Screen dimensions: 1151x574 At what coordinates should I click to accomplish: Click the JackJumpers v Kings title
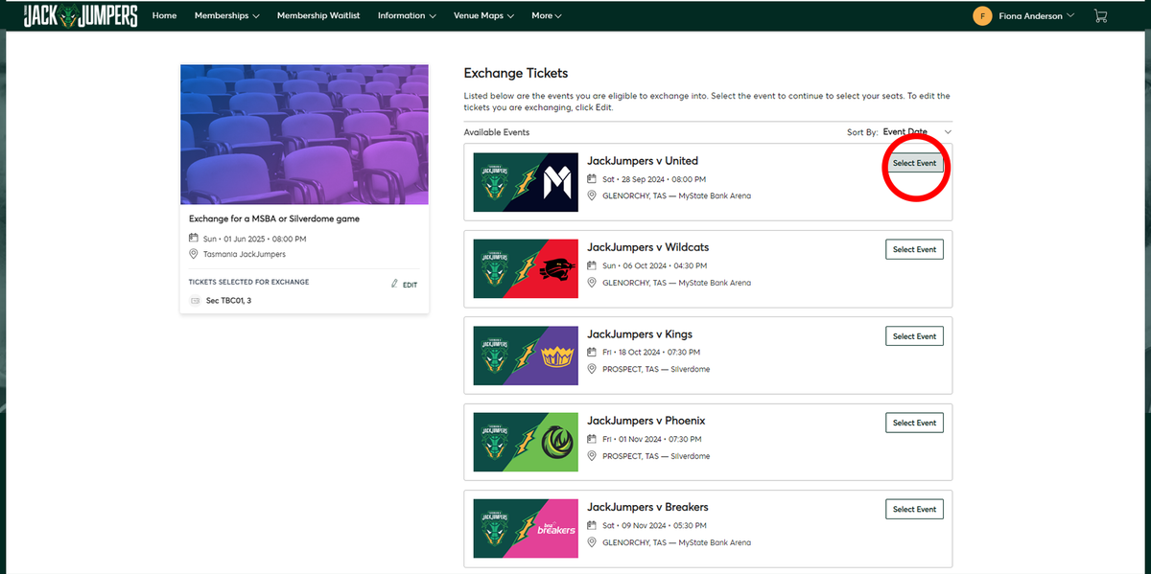[640, 334]
